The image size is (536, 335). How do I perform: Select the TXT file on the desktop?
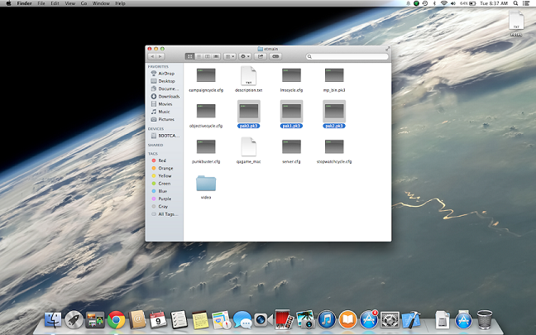[516, 23]
